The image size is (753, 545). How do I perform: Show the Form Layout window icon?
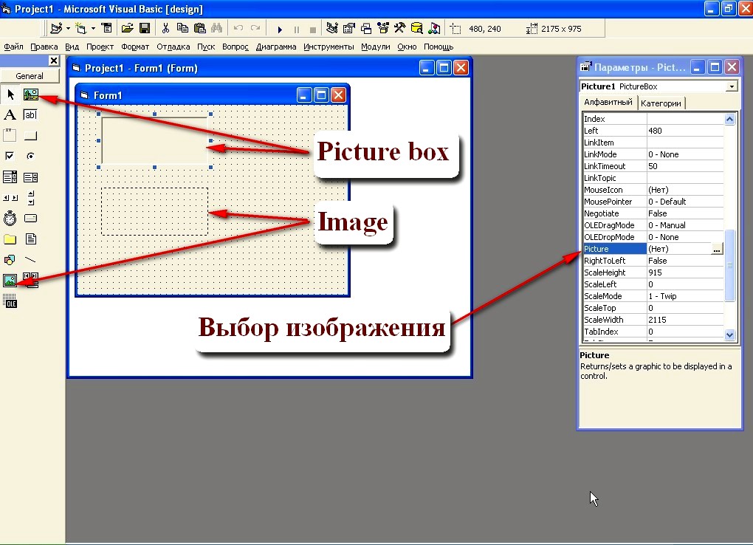pyautogui.click(x=366, y=28)
